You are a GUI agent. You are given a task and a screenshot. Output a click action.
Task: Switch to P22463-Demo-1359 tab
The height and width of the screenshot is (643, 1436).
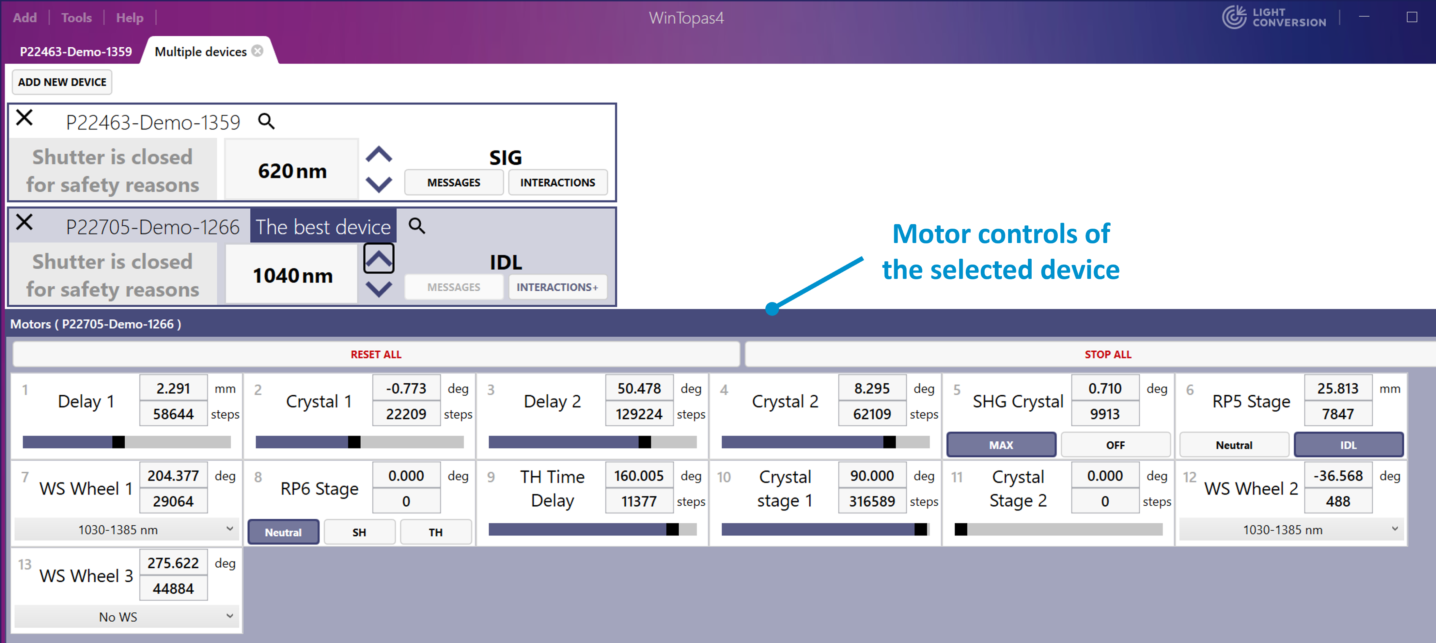[x=76, y=51]
